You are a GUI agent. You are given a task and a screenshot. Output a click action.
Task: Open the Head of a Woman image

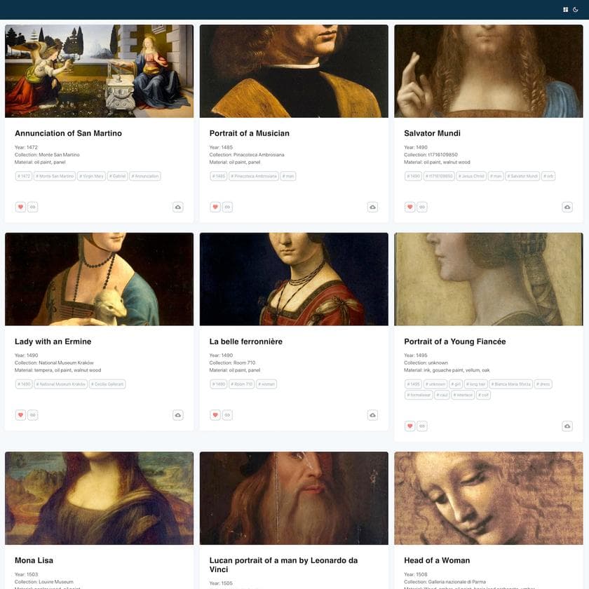pyautogui.click(x=489, y=498)
